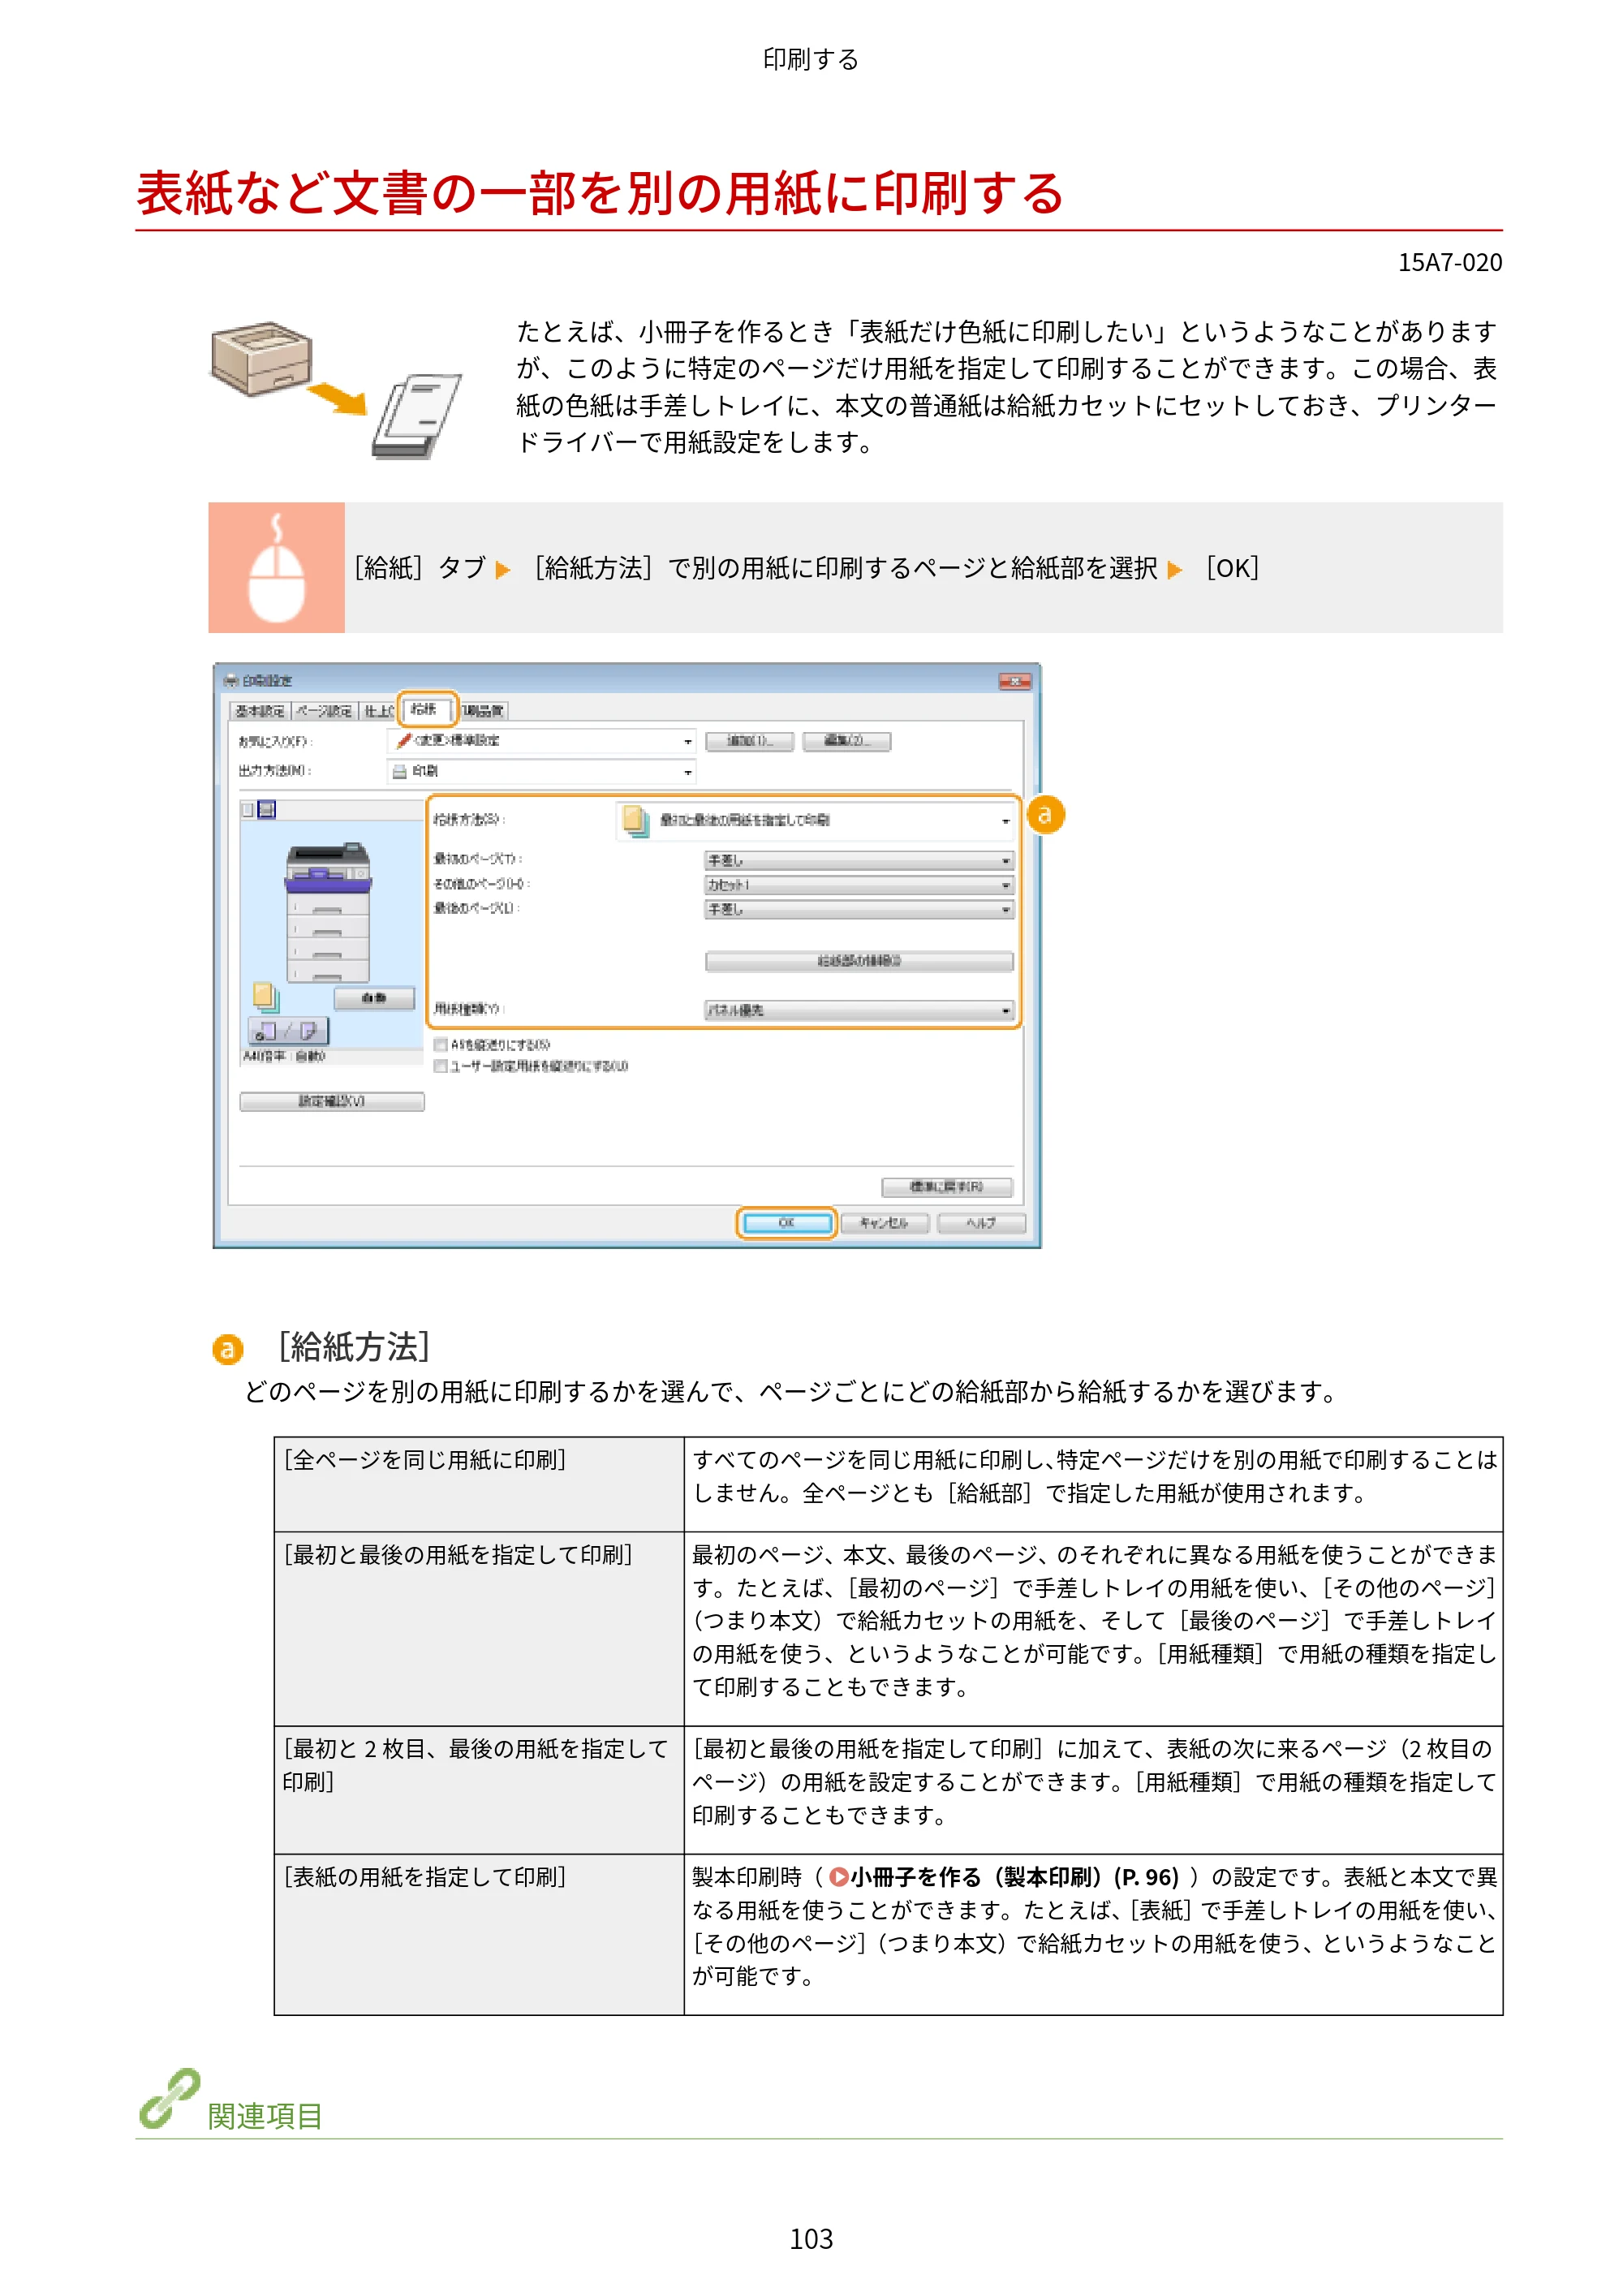Click the 自動 button under printer preview
The height and width of the screenshot is (2296, 1623).
coord(374,998)
